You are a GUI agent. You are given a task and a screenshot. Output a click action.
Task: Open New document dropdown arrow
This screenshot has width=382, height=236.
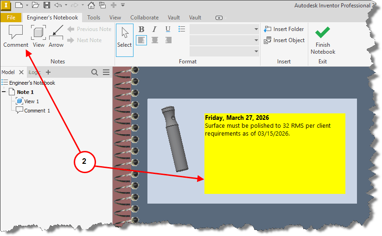tap(27, 5)
